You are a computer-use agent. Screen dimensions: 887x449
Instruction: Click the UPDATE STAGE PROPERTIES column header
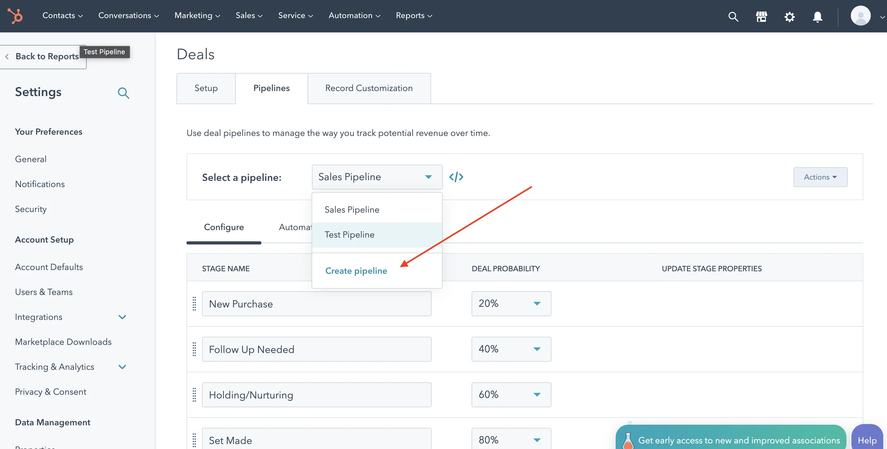[x=712, y=268]
